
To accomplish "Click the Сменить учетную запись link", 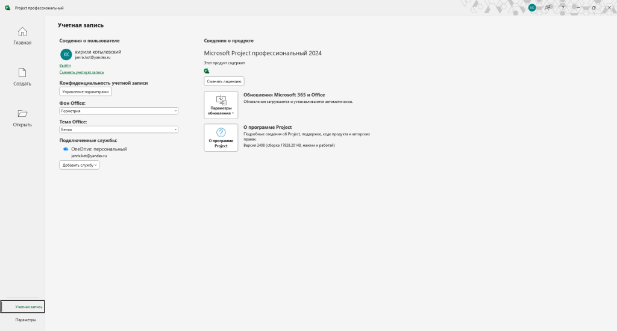I will (81, 72).
